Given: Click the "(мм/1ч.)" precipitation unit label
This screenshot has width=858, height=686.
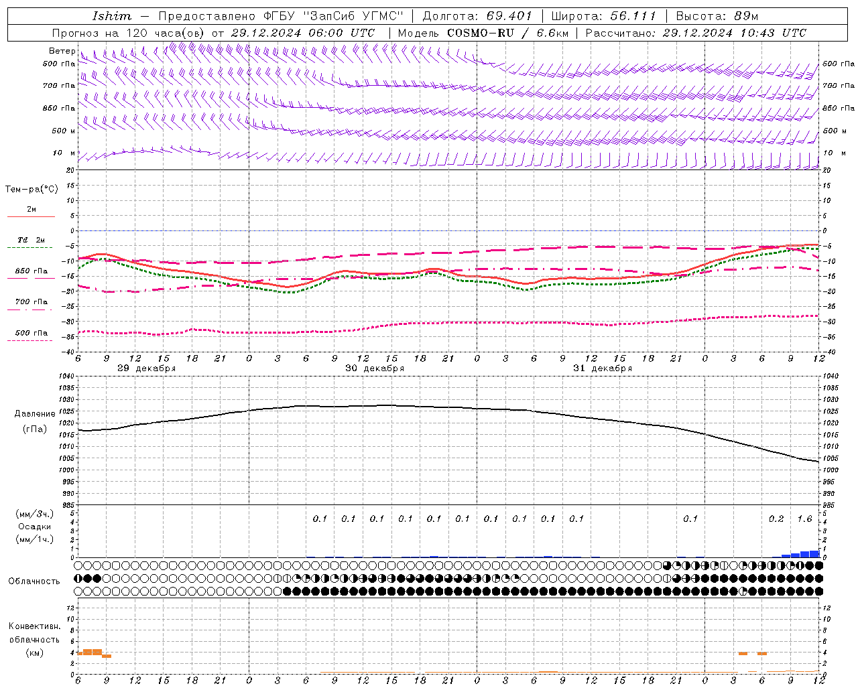Looking at the screenshot, I should tap(35, 539).
